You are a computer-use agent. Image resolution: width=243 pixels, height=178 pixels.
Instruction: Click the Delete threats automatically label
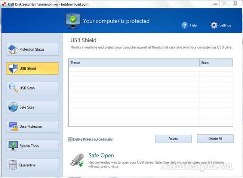(93, 139)
